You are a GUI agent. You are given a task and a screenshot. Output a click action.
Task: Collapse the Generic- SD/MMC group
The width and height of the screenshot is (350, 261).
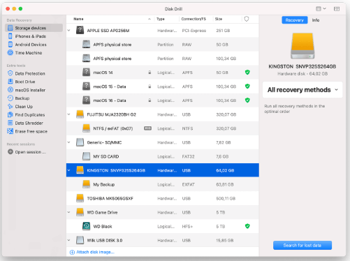pyautogui.click(x=69, y=142)
